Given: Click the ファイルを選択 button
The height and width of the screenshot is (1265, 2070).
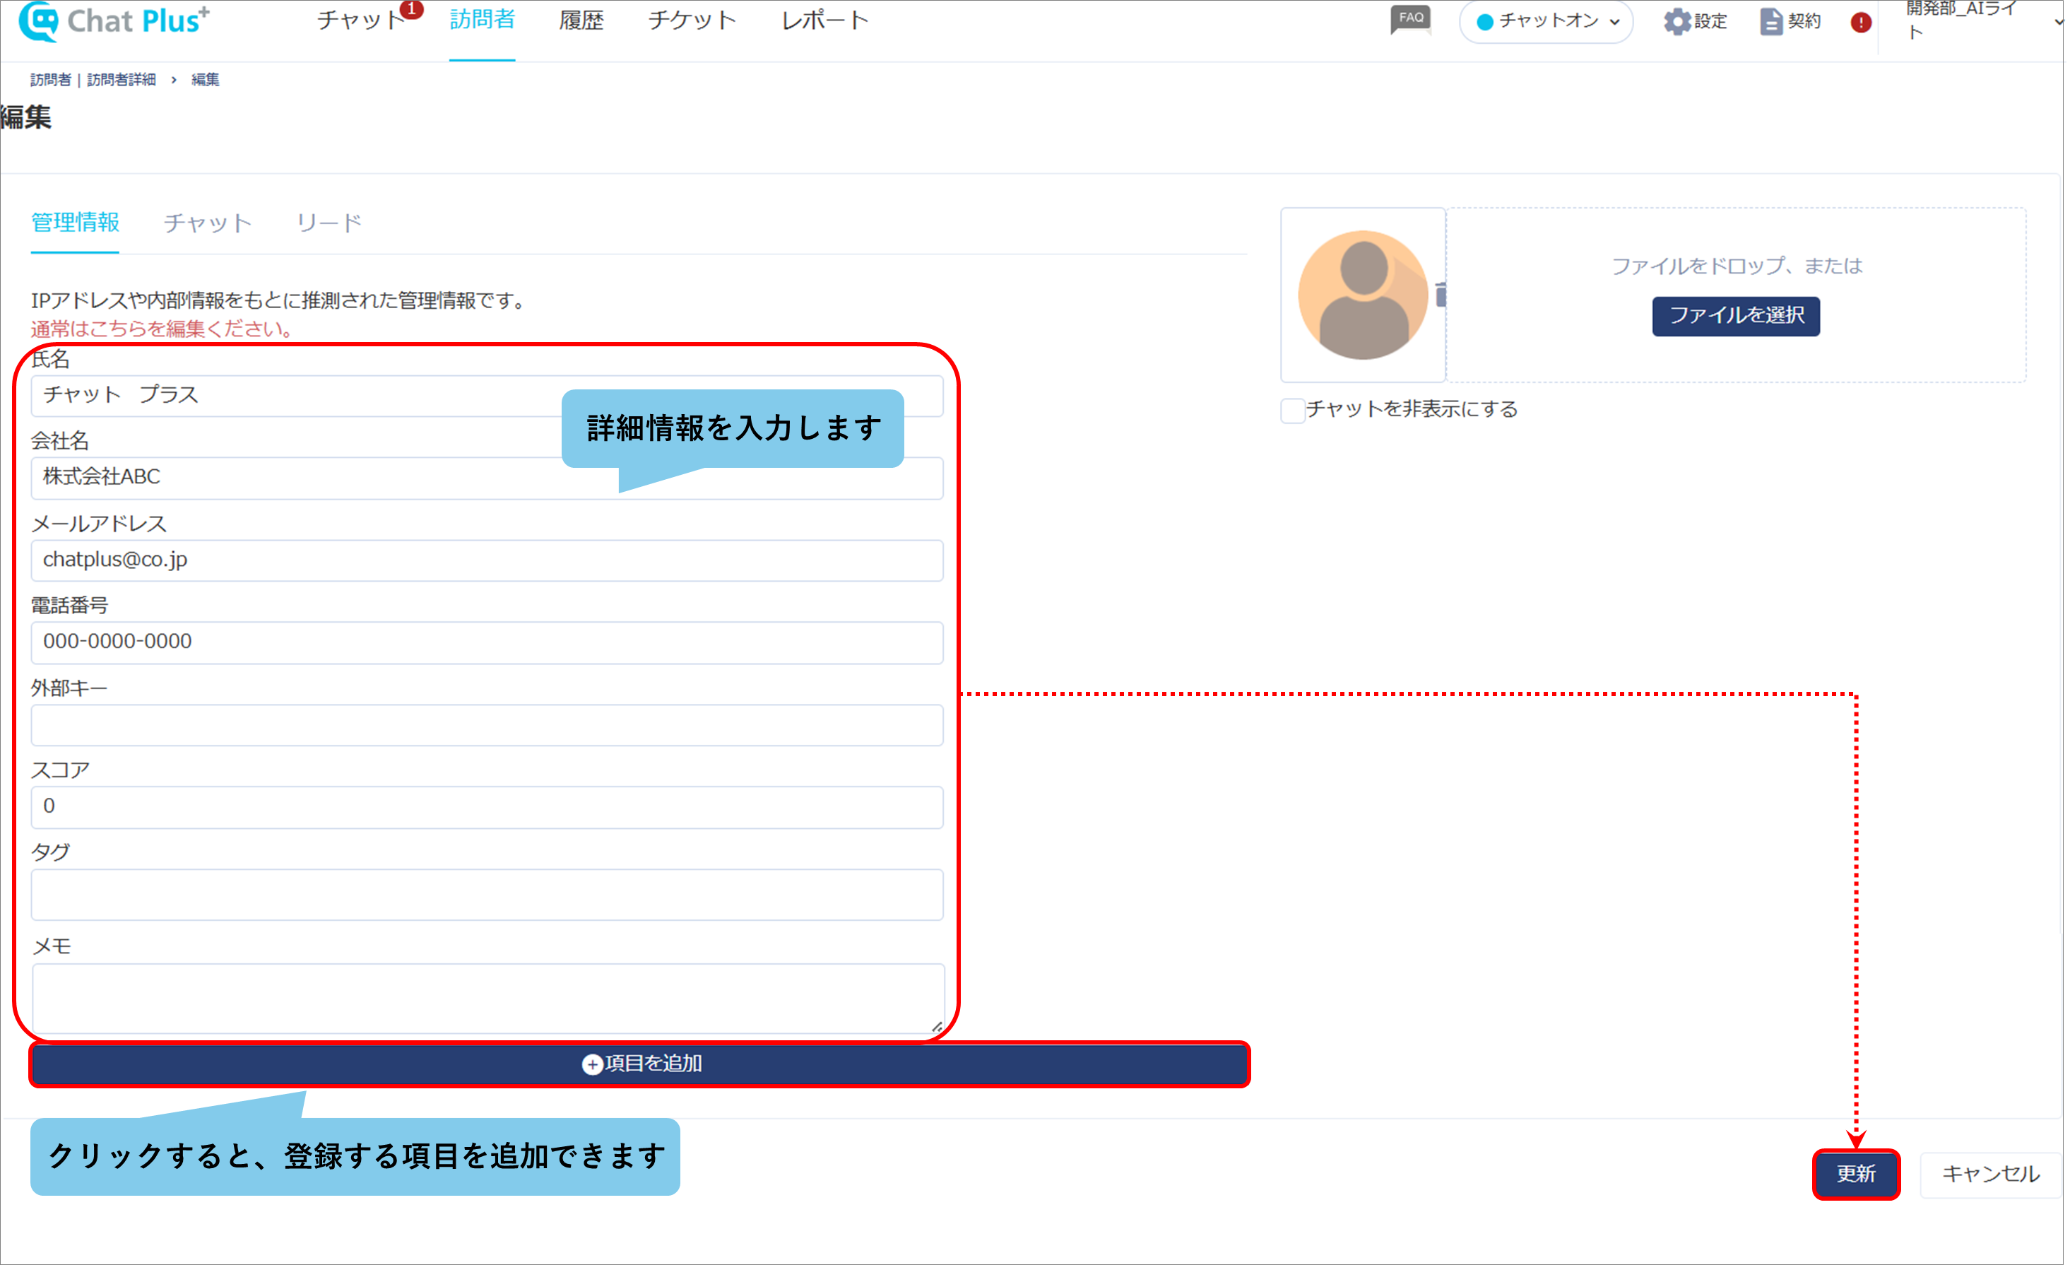Looking at the screenshot, I should click(1736, 316).
